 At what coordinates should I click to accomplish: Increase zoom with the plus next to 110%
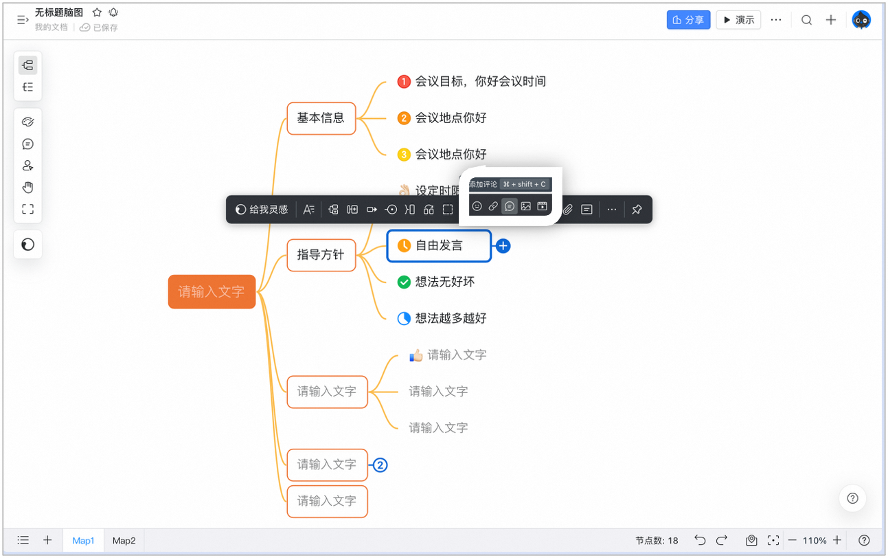[x=837, y=541]
